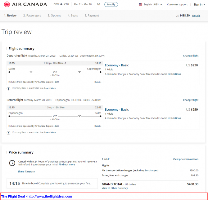Click the 1 Stop - 12hr10m +1 duration
208x200 pixels.
[x=55, y=63]
